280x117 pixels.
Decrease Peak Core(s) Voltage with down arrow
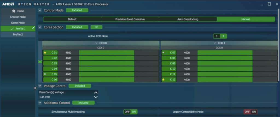coord(96,97)
